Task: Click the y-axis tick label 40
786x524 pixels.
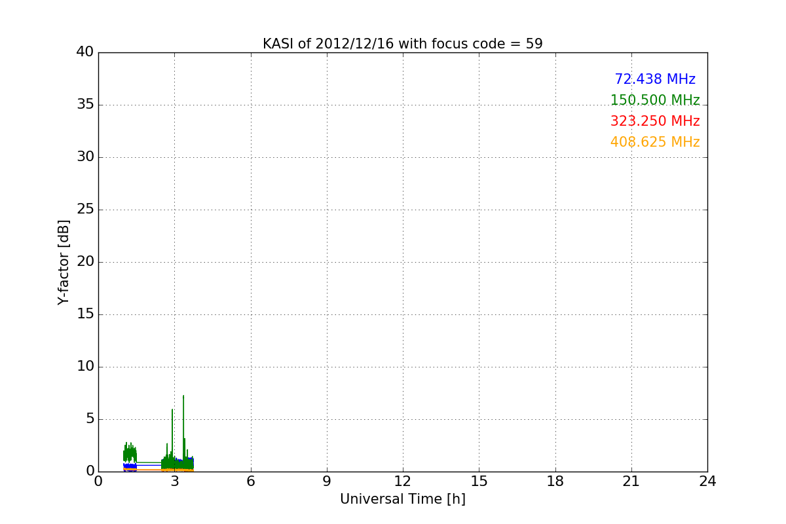Action: pos(85,52)
